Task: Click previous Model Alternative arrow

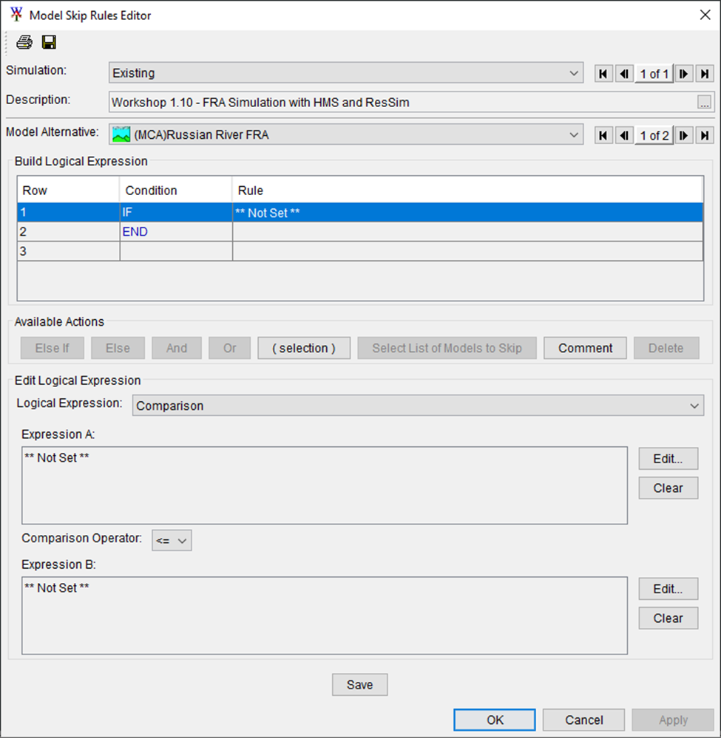Action: [x=625, y=135]
